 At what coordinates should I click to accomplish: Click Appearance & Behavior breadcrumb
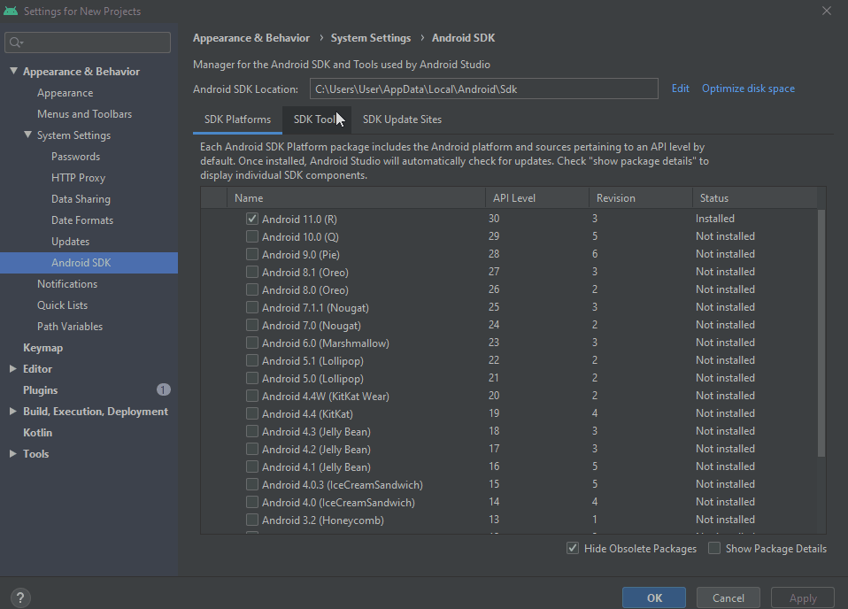point(251,38)
